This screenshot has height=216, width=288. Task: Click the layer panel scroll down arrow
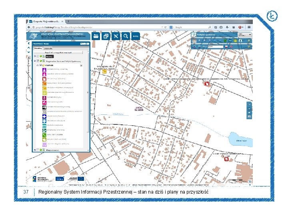88,150
